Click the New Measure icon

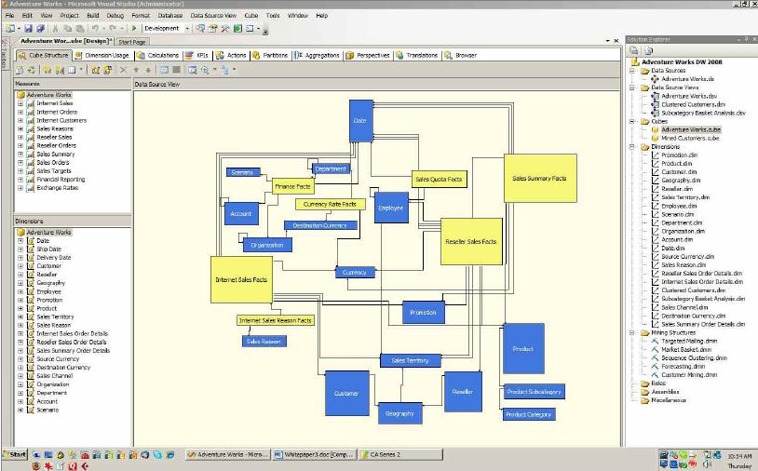(x=60, y=70)
